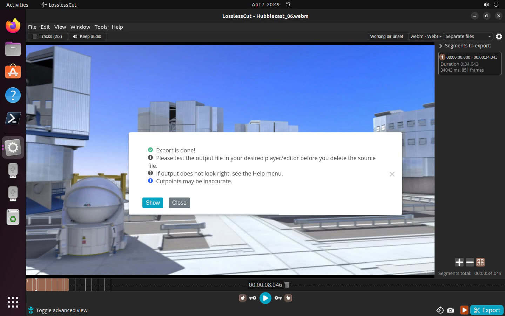Screen dimensions: 505x316
Task: Toggle advanced view
Action: click(58, 310)
